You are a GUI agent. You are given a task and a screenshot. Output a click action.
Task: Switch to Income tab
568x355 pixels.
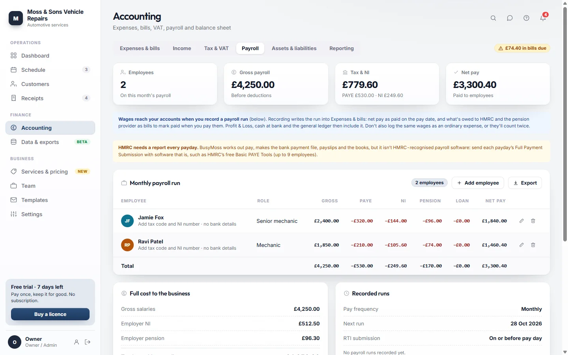coord(182,48)
